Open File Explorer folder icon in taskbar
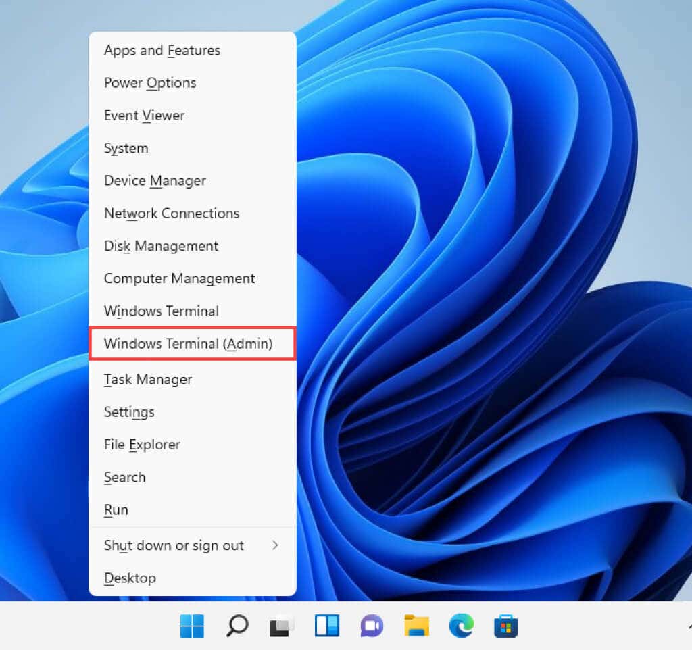 (x=417, y=626)
